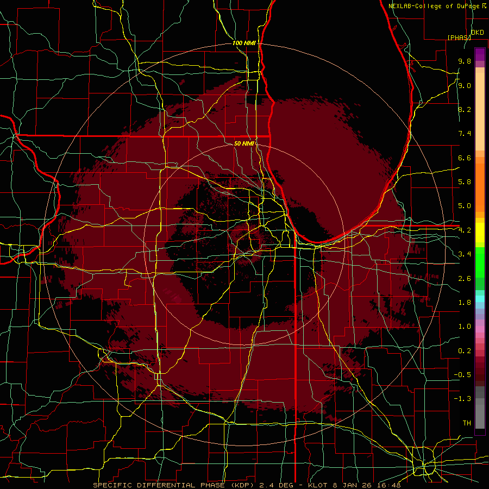Click the 6.6 scale value
This screenshot has width=489, height=489.
465,158
